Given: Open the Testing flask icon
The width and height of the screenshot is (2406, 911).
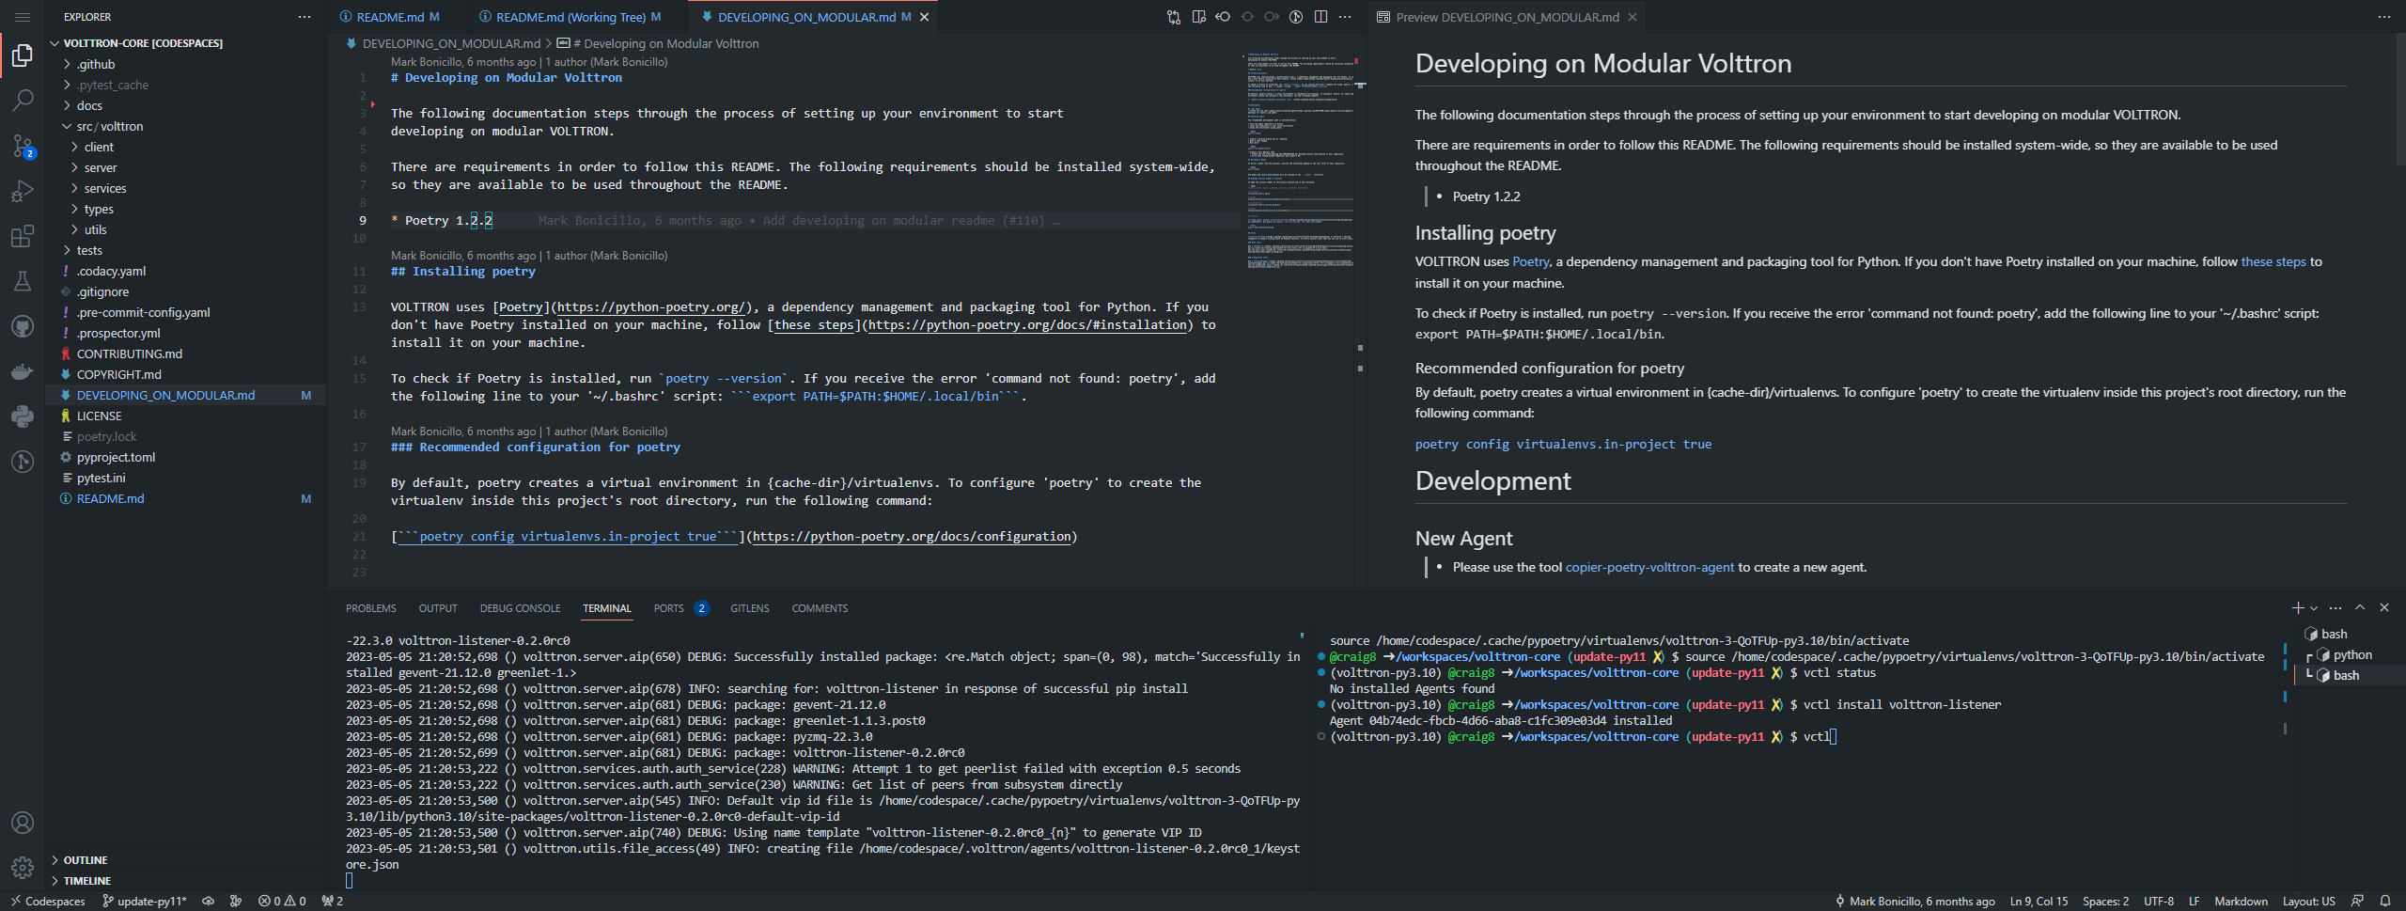Looking at the screenshot, I should tap(23, 281).
